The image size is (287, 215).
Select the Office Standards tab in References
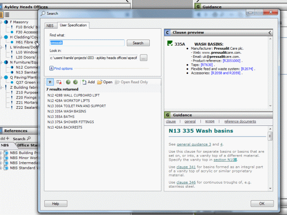27,145
